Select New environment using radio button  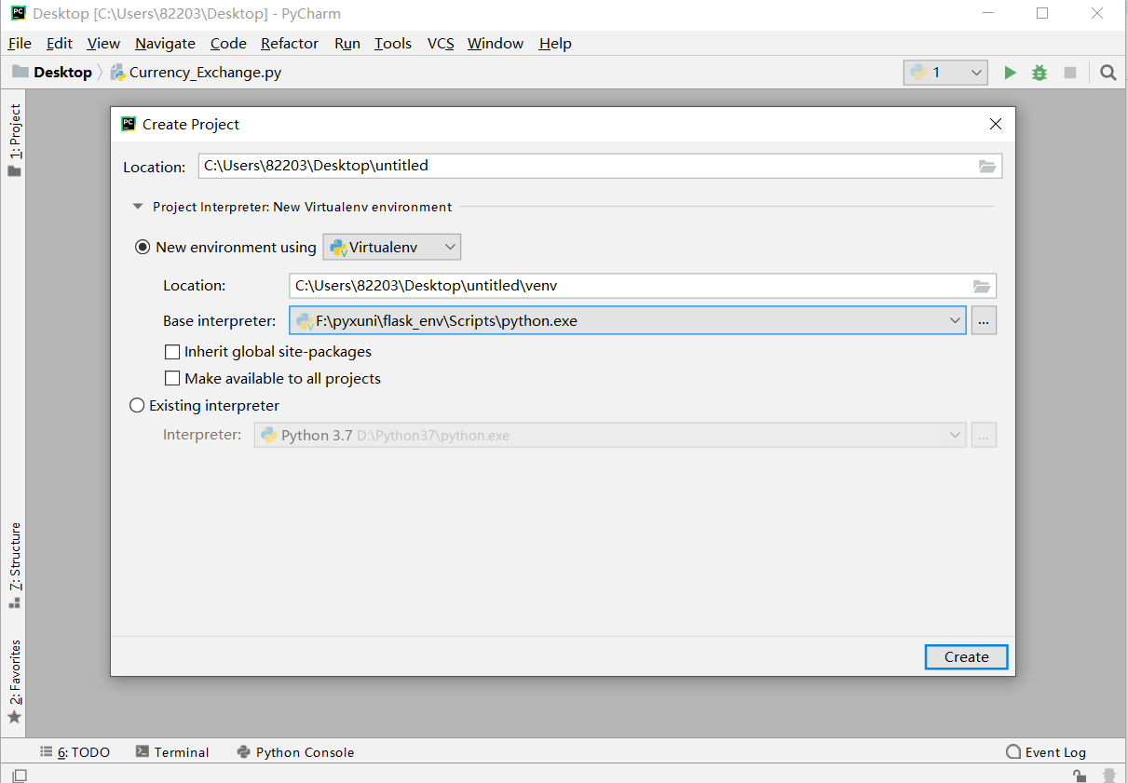coord(143,247)
